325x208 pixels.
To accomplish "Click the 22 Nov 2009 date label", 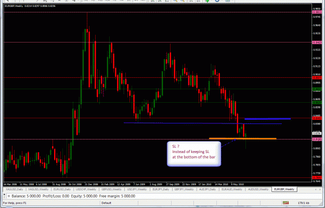I will click(x=189, y=184).
